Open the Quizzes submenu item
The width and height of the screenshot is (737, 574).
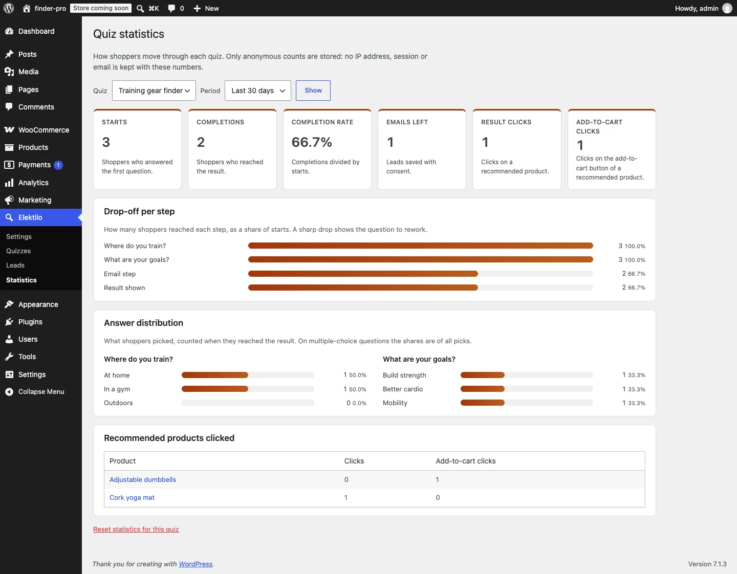coord(18,251)
